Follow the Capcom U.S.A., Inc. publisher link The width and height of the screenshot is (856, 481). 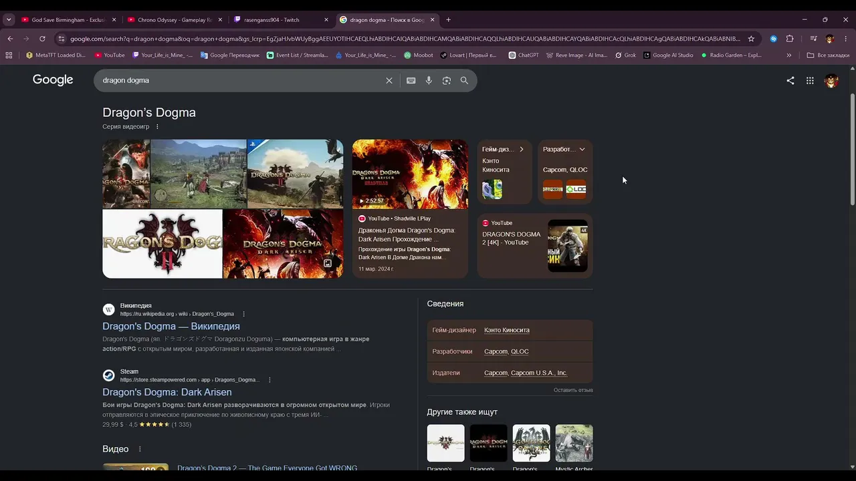coord(539,373)
